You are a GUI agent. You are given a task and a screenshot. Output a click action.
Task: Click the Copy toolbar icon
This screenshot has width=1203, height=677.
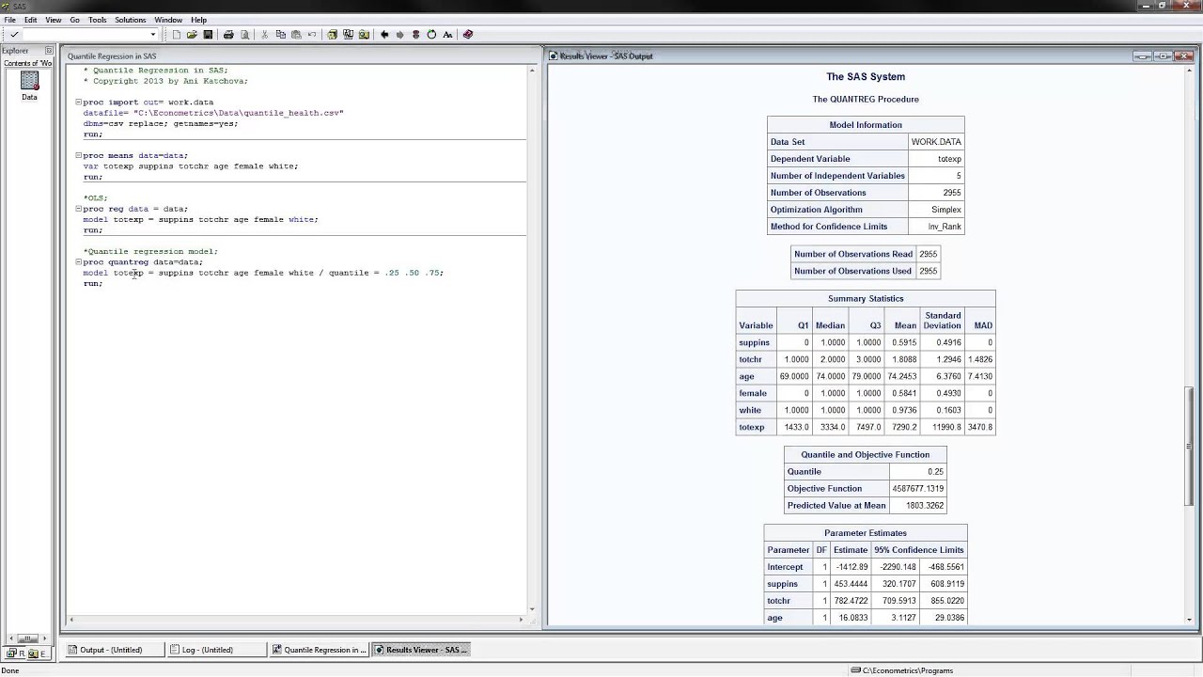click(280, 35)
